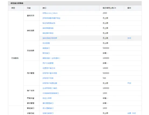This screenshot has width=149, height=115.
Task: Click 100000 limit in 模板消息 row
Action: click(x=106, y=58)
